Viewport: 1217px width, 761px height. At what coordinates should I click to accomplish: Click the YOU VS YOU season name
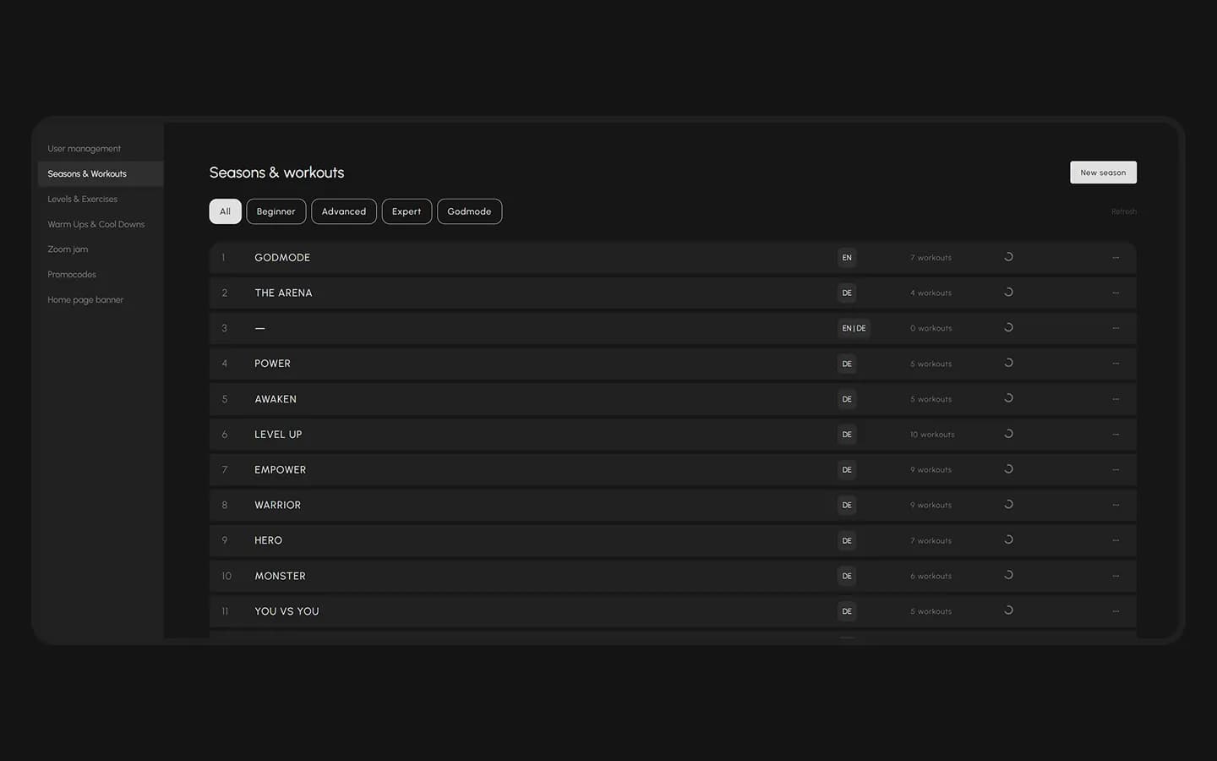pos(287,611)
